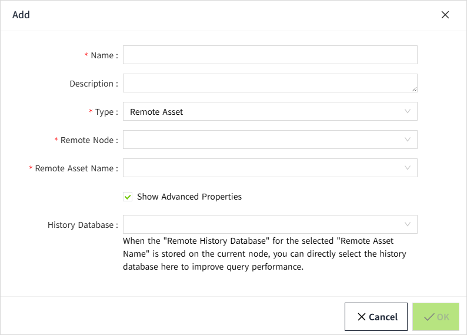Click the chevron arrow in Remote Node field
Viewport: 467px width, 335px height.
tap(408, 140)
